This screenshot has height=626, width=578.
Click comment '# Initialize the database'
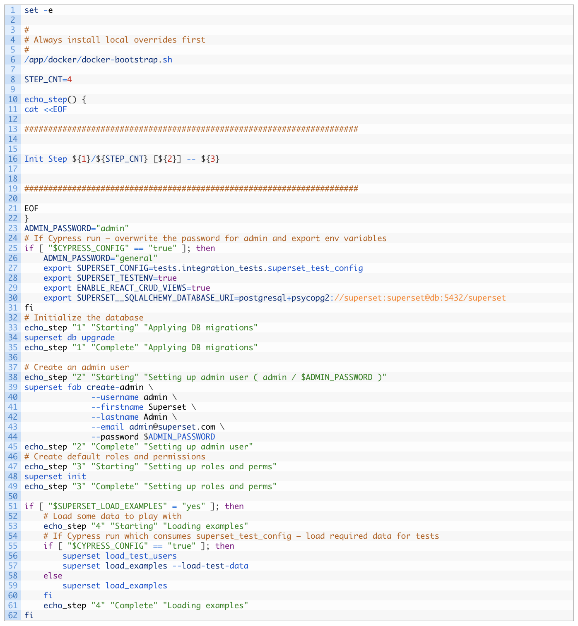coord(84,318)
